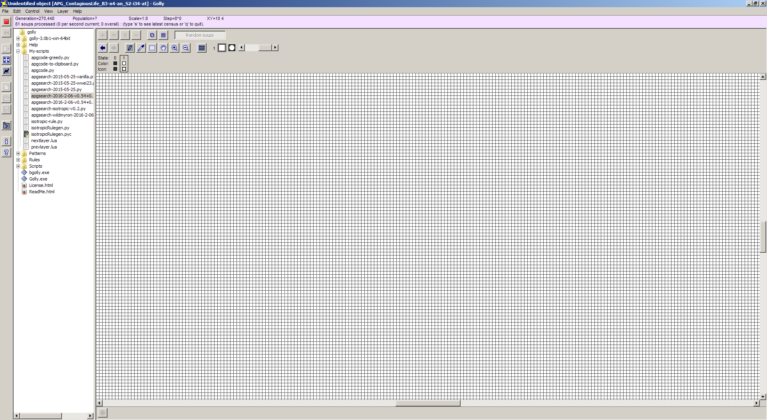Open the Control menu
Screen dimensions: 767x420
[32, 11]
